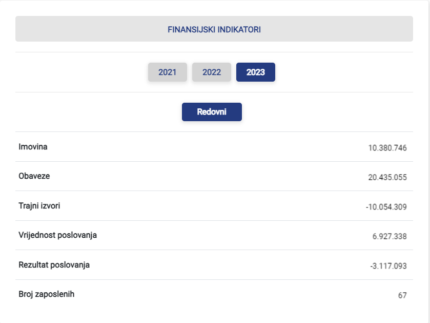This screenshot has height=323, width=430.
Task: Select the Trajni izvori row label
Action: tap(39, 206)
